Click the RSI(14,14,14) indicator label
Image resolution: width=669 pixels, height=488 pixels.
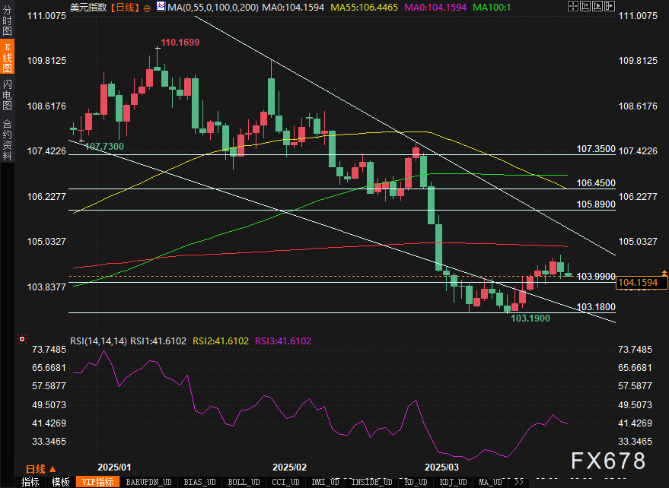[98, 341]
